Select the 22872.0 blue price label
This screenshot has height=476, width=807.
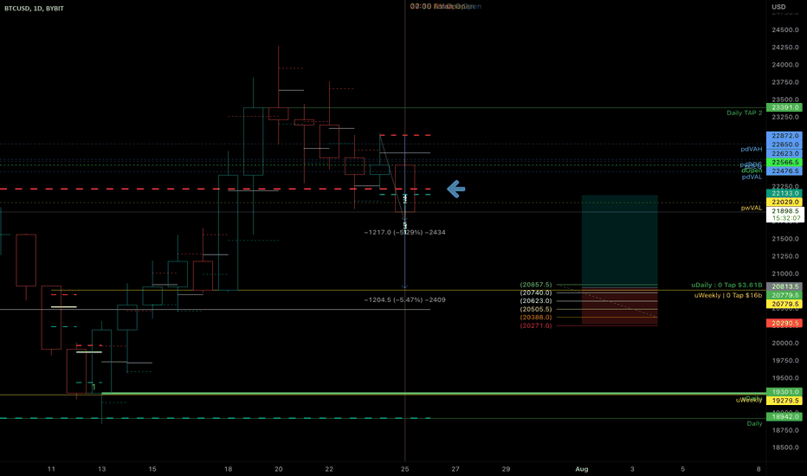pyautogui.click(x=784, y=136)
